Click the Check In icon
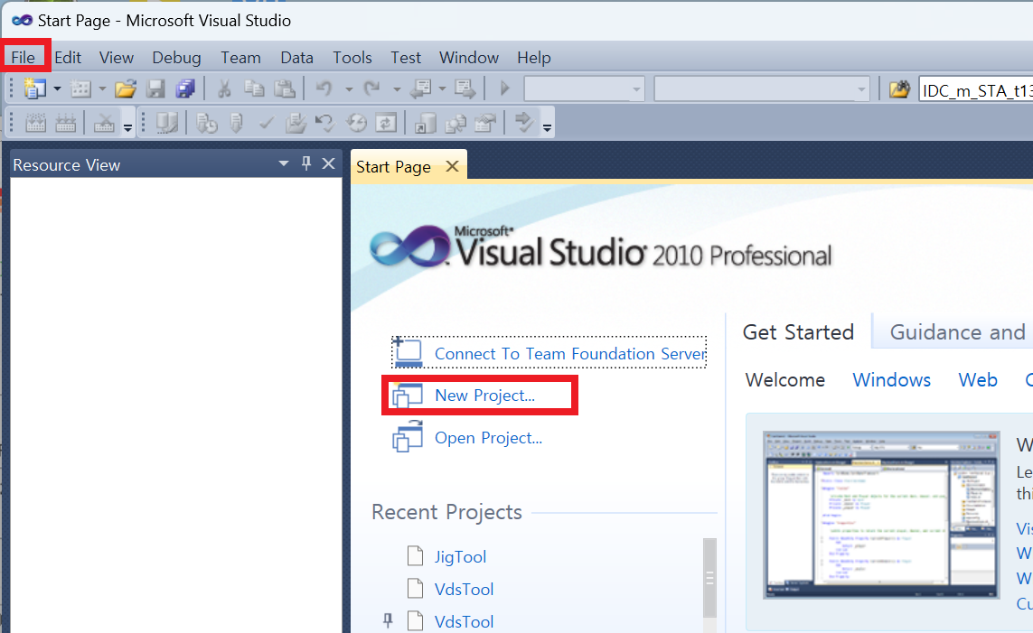 click(x=296, y=123)
